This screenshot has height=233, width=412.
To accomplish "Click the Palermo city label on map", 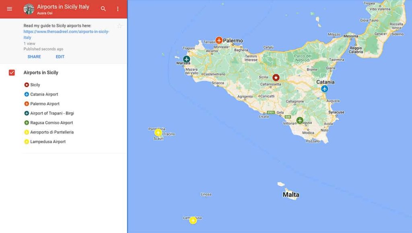I will click(233, 41).
